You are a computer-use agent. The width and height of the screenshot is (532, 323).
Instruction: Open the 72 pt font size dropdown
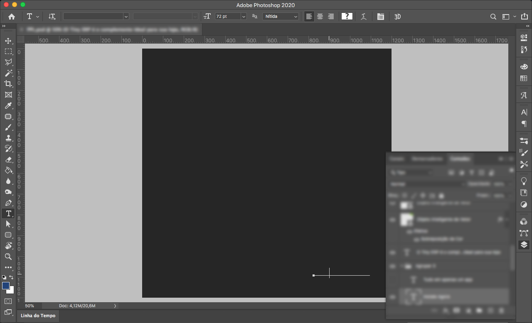pos(244,17)
